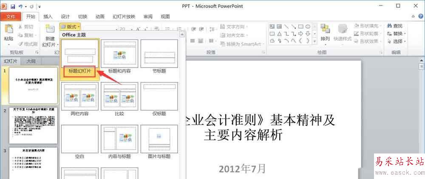Viewport: 425px width, 179px height.
Task: Click the Text Box shape icon
Action: tap(272, 27)
